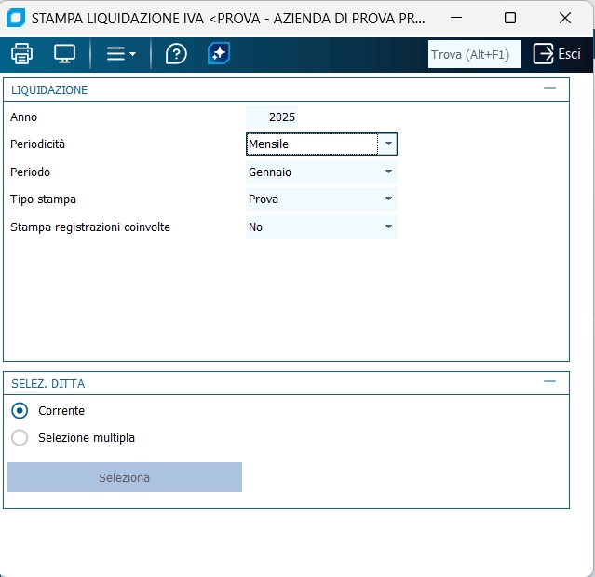Click the Esci exit button
This screenshot has width=595, height=577.
tap(557, 54)
